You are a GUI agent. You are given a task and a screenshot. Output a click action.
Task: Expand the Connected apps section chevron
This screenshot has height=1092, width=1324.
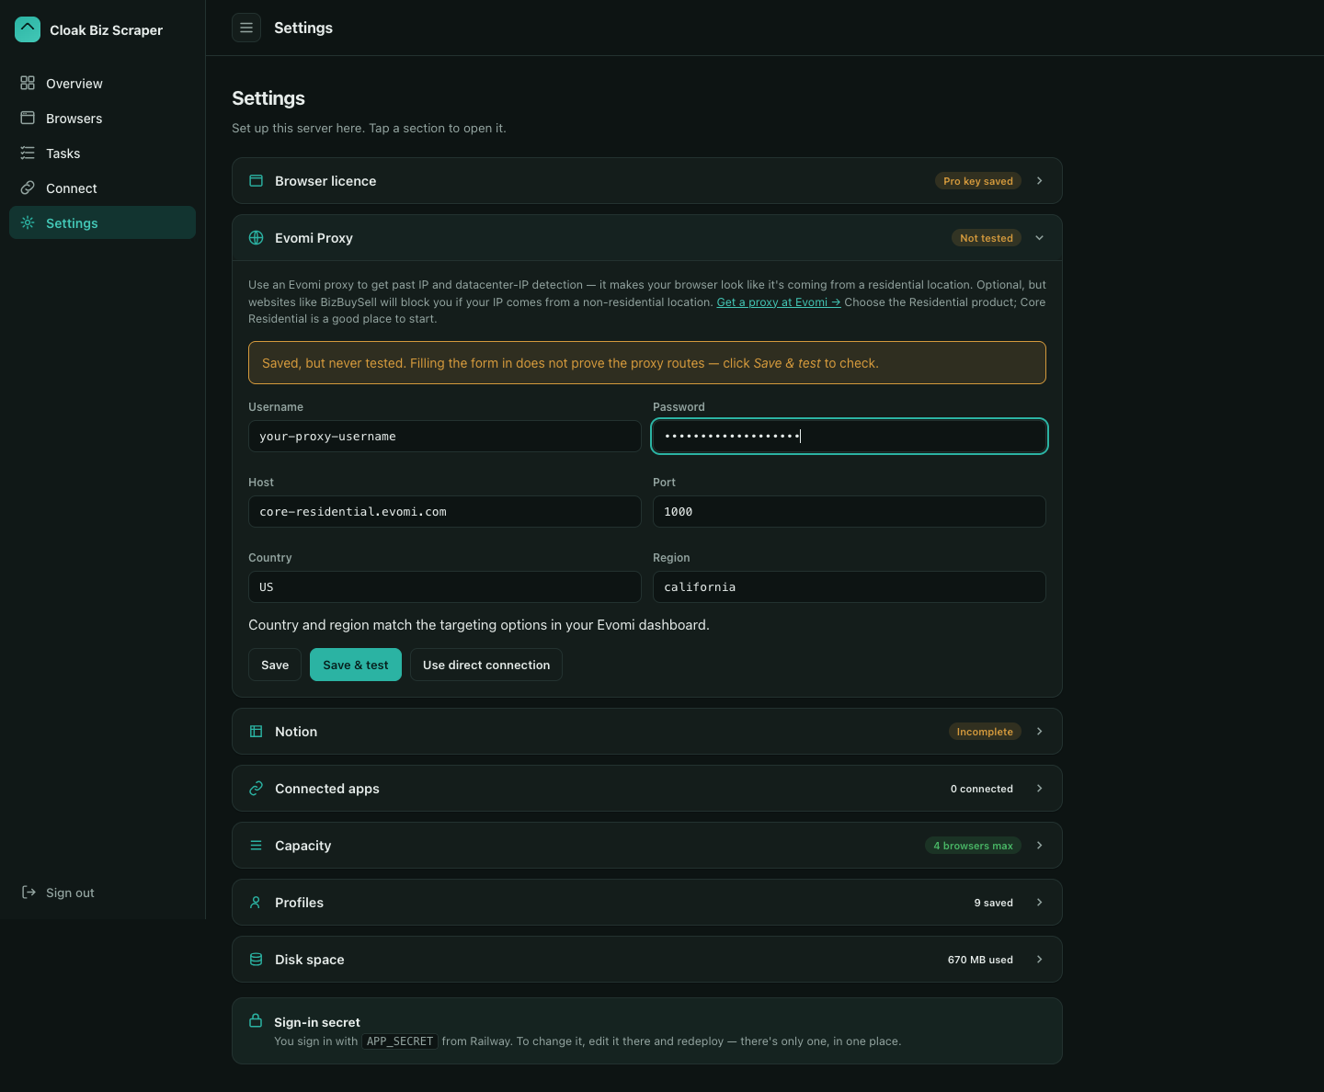1040,788
